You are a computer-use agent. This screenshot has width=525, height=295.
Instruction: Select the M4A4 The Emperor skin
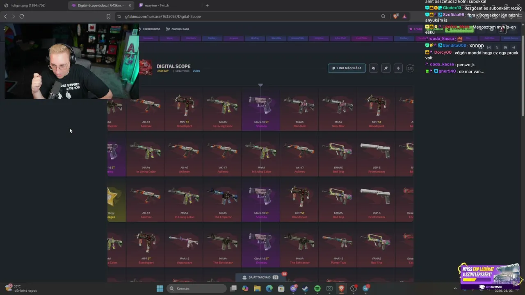pos(223,200)
